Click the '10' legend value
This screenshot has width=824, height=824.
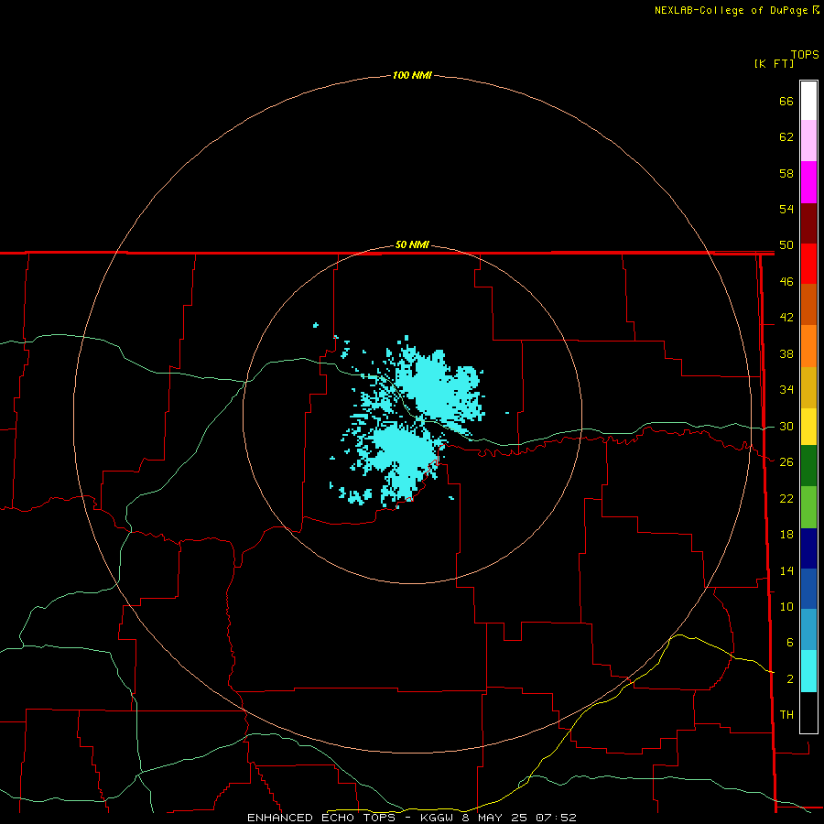coord(786,607)
